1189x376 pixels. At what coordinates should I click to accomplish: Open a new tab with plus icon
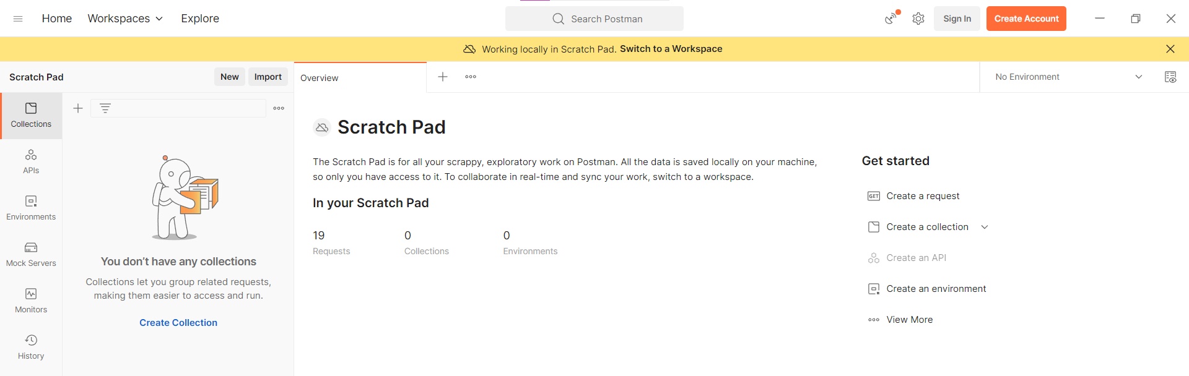(x=443, y=77)
